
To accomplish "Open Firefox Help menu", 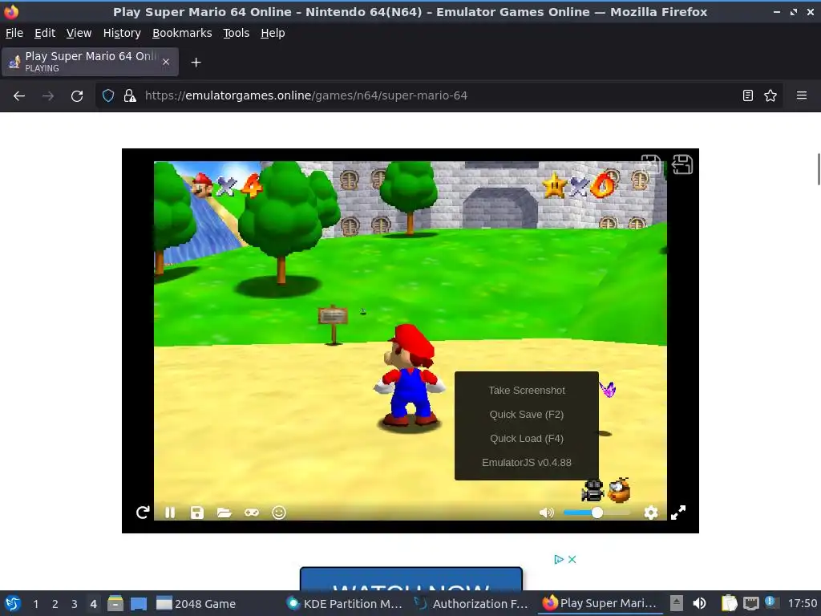I will tap(273, 33).
